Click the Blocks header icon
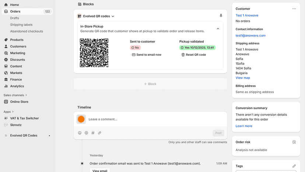 point(80,4)
